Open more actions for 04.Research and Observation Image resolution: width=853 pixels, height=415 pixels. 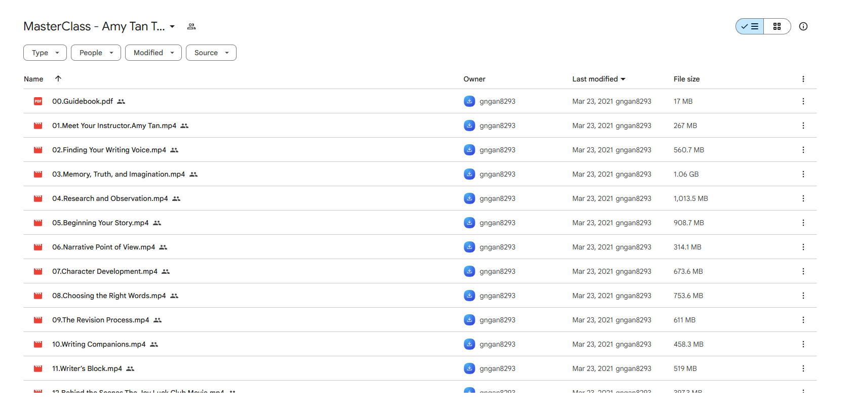(x=803, y=198)
